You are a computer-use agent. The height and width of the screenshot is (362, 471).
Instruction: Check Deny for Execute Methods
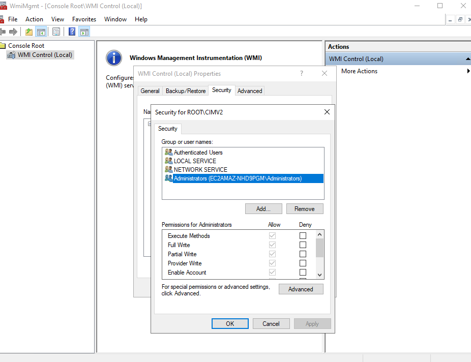click(303, 236)
